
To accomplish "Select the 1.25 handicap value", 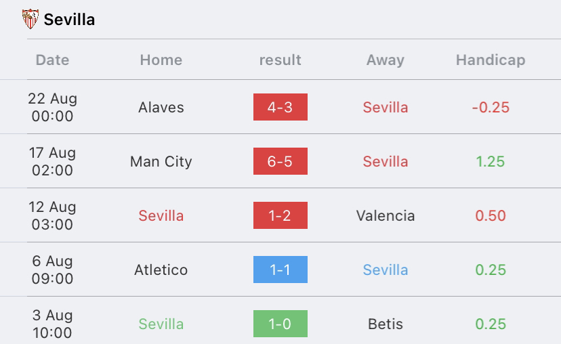I will coord(491,162).
